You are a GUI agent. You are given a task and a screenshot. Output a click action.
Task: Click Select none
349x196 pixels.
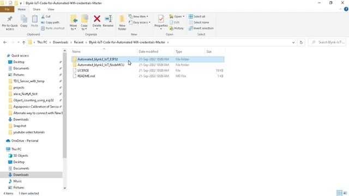(198, 22)
